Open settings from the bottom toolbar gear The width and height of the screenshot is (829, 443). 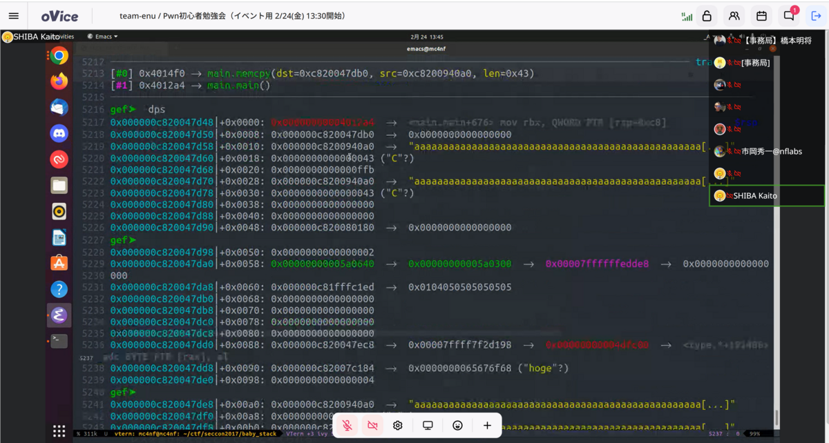click(x=397, y=425)
